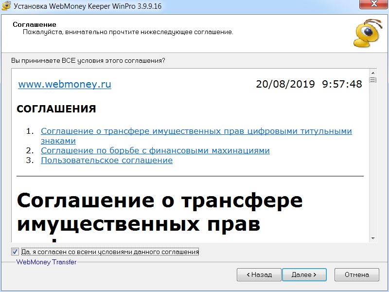Open the Пользовательское соглашение link
Image resolution: width=389 pixels, height=292 pixels.
point(106,160)
